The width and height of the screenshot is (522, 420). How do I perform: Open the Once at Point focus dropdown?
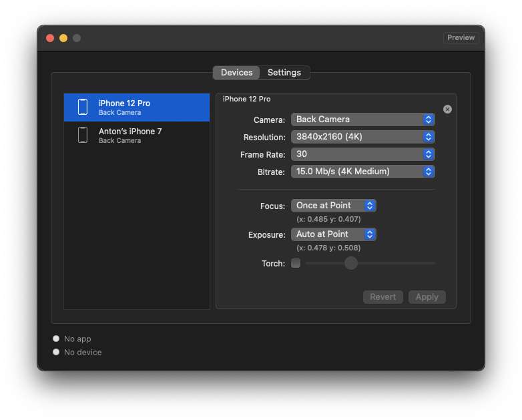click(334, 206)
